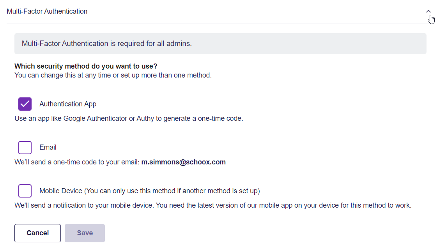439x247 pixels.
Task: Click the Mobile Device option label text
Action: click(149, 191)
